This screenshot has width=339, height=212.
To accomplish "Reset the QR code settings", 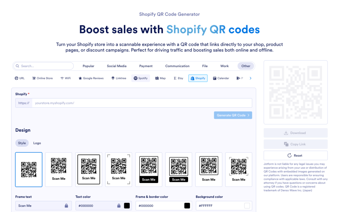I will click(x=296, y=155).
